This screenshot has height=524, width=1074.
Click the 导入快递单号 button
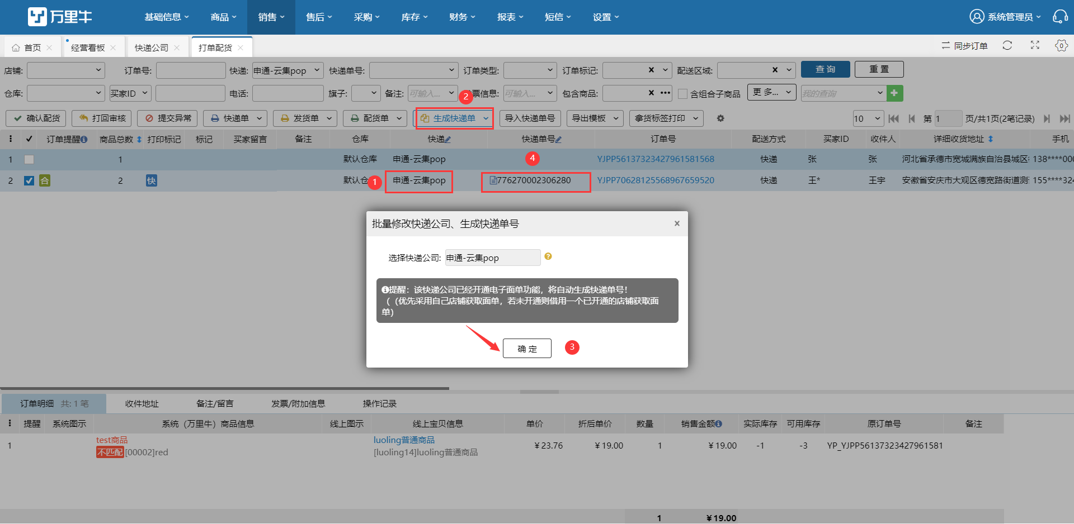click(530, 118)
